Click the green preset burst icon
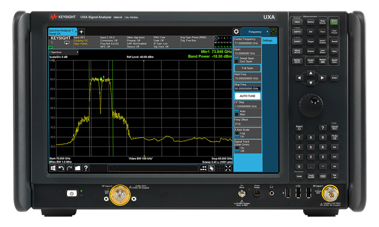379x227 pixels. [273, 31]
